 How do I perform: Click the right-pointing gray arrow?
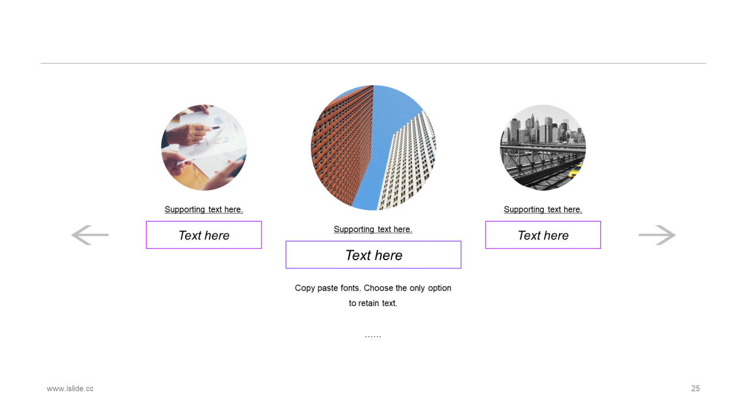tap(657, 235)
